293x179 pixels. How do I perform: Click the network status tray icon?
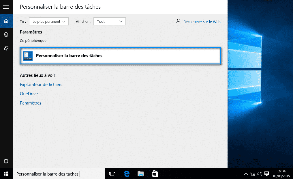[x=253, y=174]
